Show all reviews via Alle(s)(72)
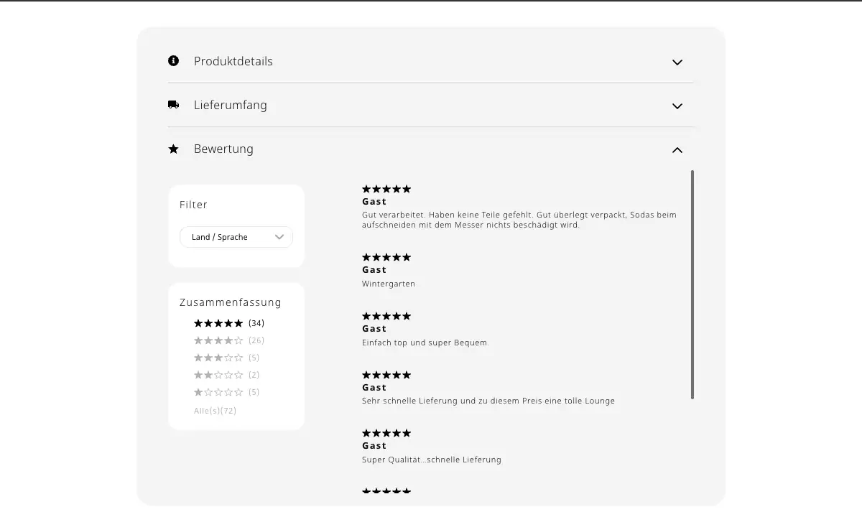 click(x=215, y=411)
